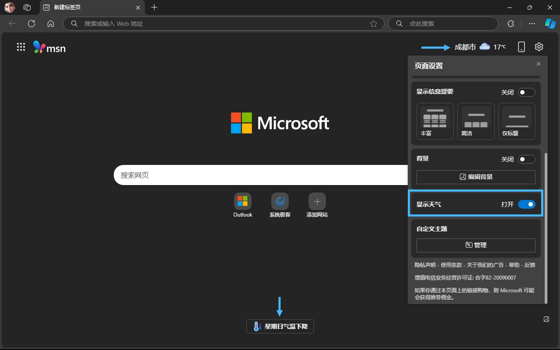The width and height of the screenshot is (560, 350).
Task: Choose the 丰富 feed layout
Action: 435,121
